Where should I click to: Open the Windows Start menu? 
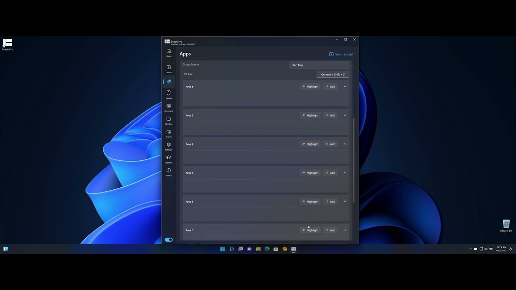coord(223,249)
